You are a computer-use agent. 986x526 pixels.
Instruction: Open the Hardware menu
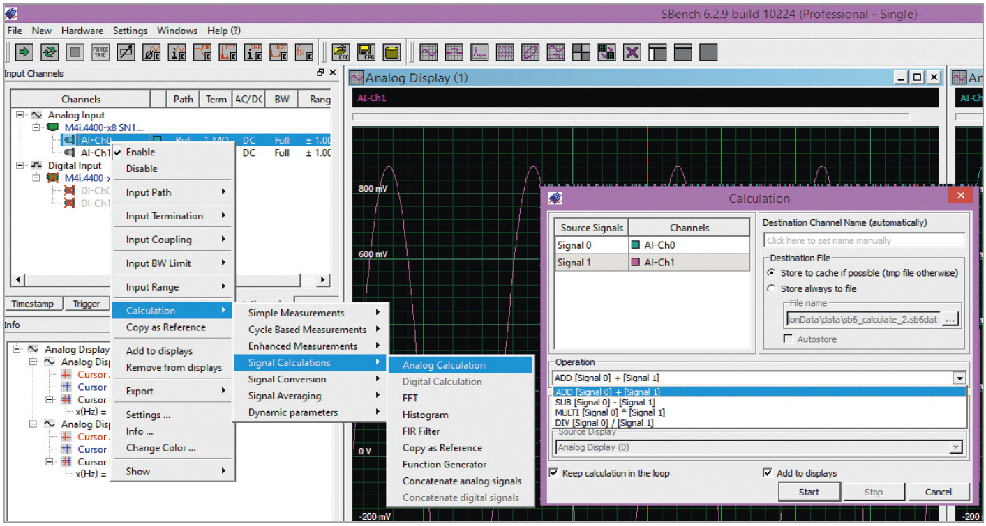pyautogui.click(x=82, y=31)
